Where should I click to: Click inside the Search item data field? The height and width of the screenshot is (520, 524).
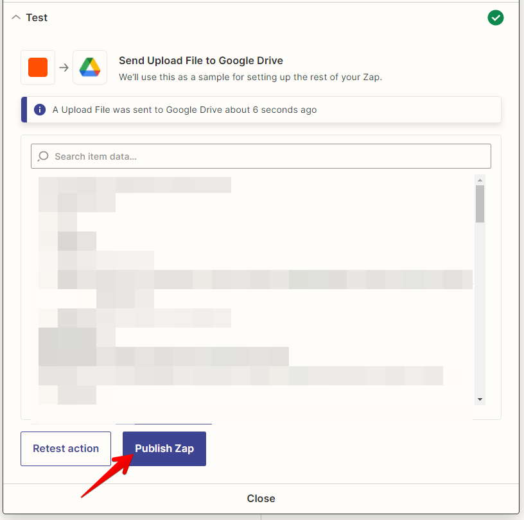click(257, 156)
